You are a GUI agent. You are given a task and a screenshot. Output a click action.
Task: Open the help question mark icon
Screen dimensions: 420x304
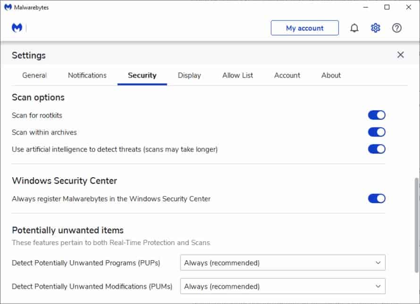point(397,28)
